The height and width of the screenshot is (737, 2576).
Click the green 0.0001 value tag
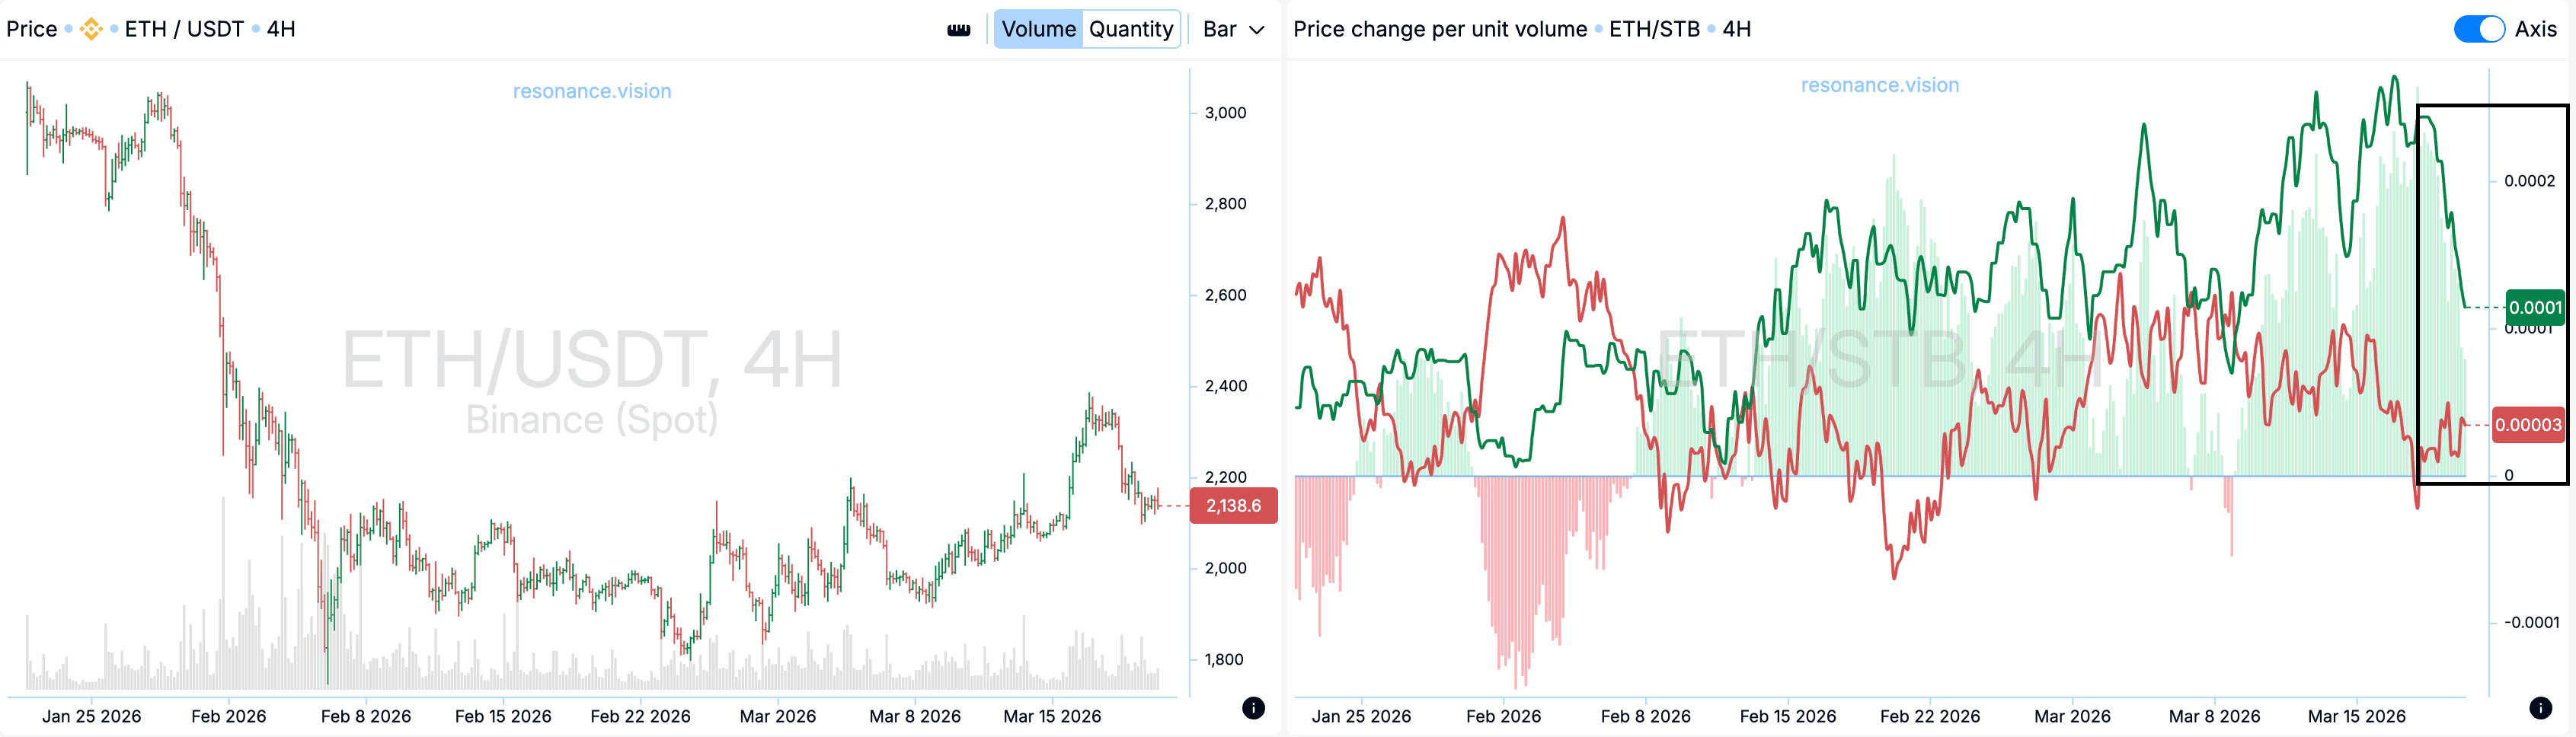coord(2534,307)
